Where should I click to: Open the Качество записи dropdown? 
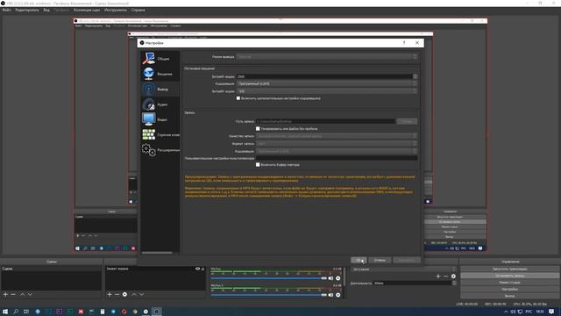(x=337, y=136)
